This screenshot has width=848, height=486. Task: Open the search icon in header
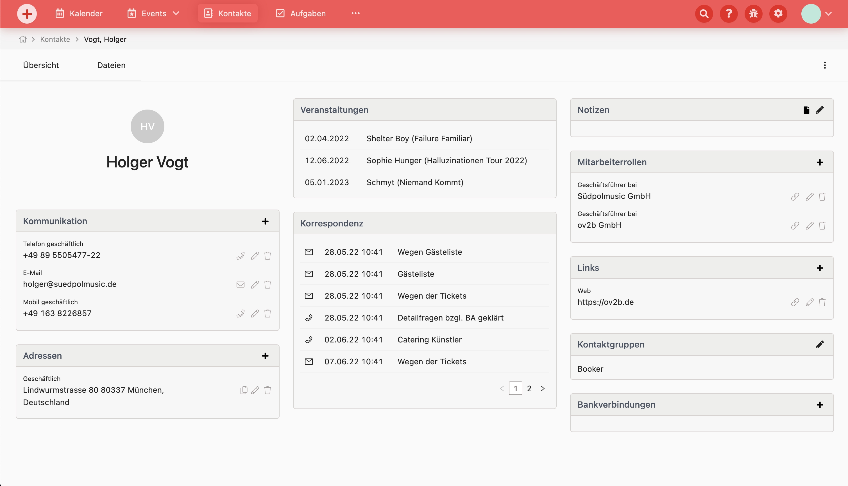click(704, 14)
